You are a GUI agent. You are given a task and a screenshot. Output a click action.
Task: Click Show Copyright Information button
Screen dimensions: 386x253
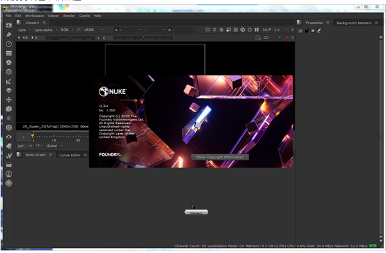pyautogui.click(x=220, y=157)
